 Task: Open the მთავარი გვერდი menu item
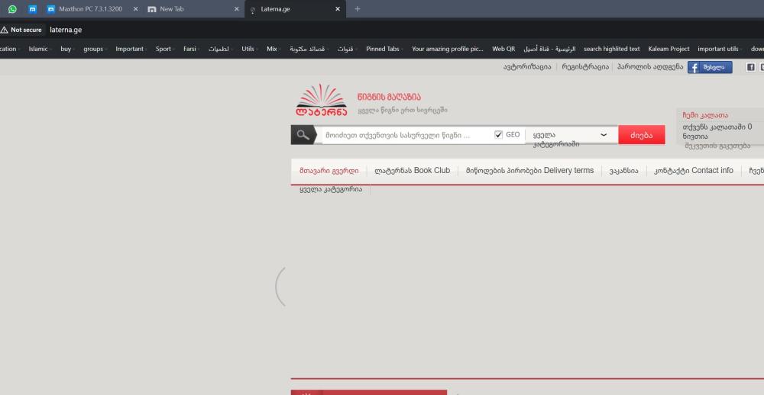point(329,171)
